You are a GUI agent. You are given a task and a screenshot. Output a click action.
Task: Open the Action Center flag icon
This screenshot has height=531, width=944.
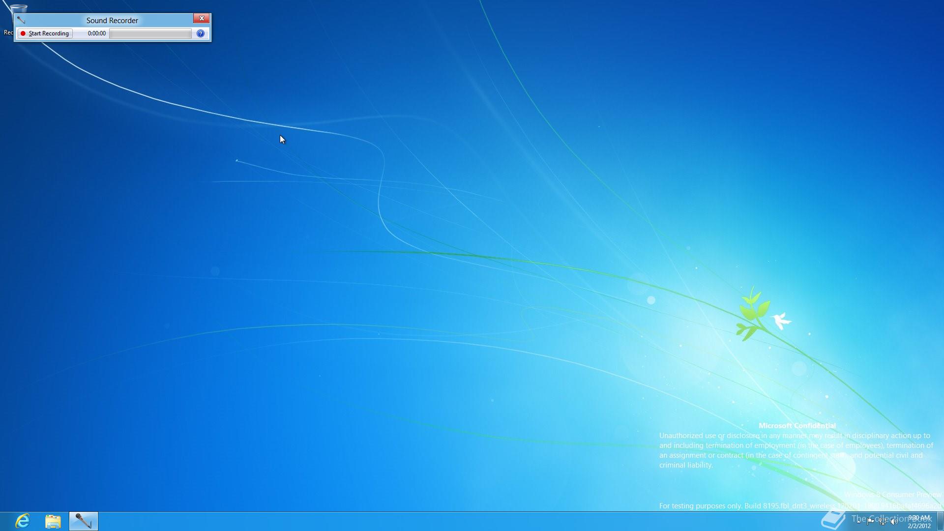[870, 521]
